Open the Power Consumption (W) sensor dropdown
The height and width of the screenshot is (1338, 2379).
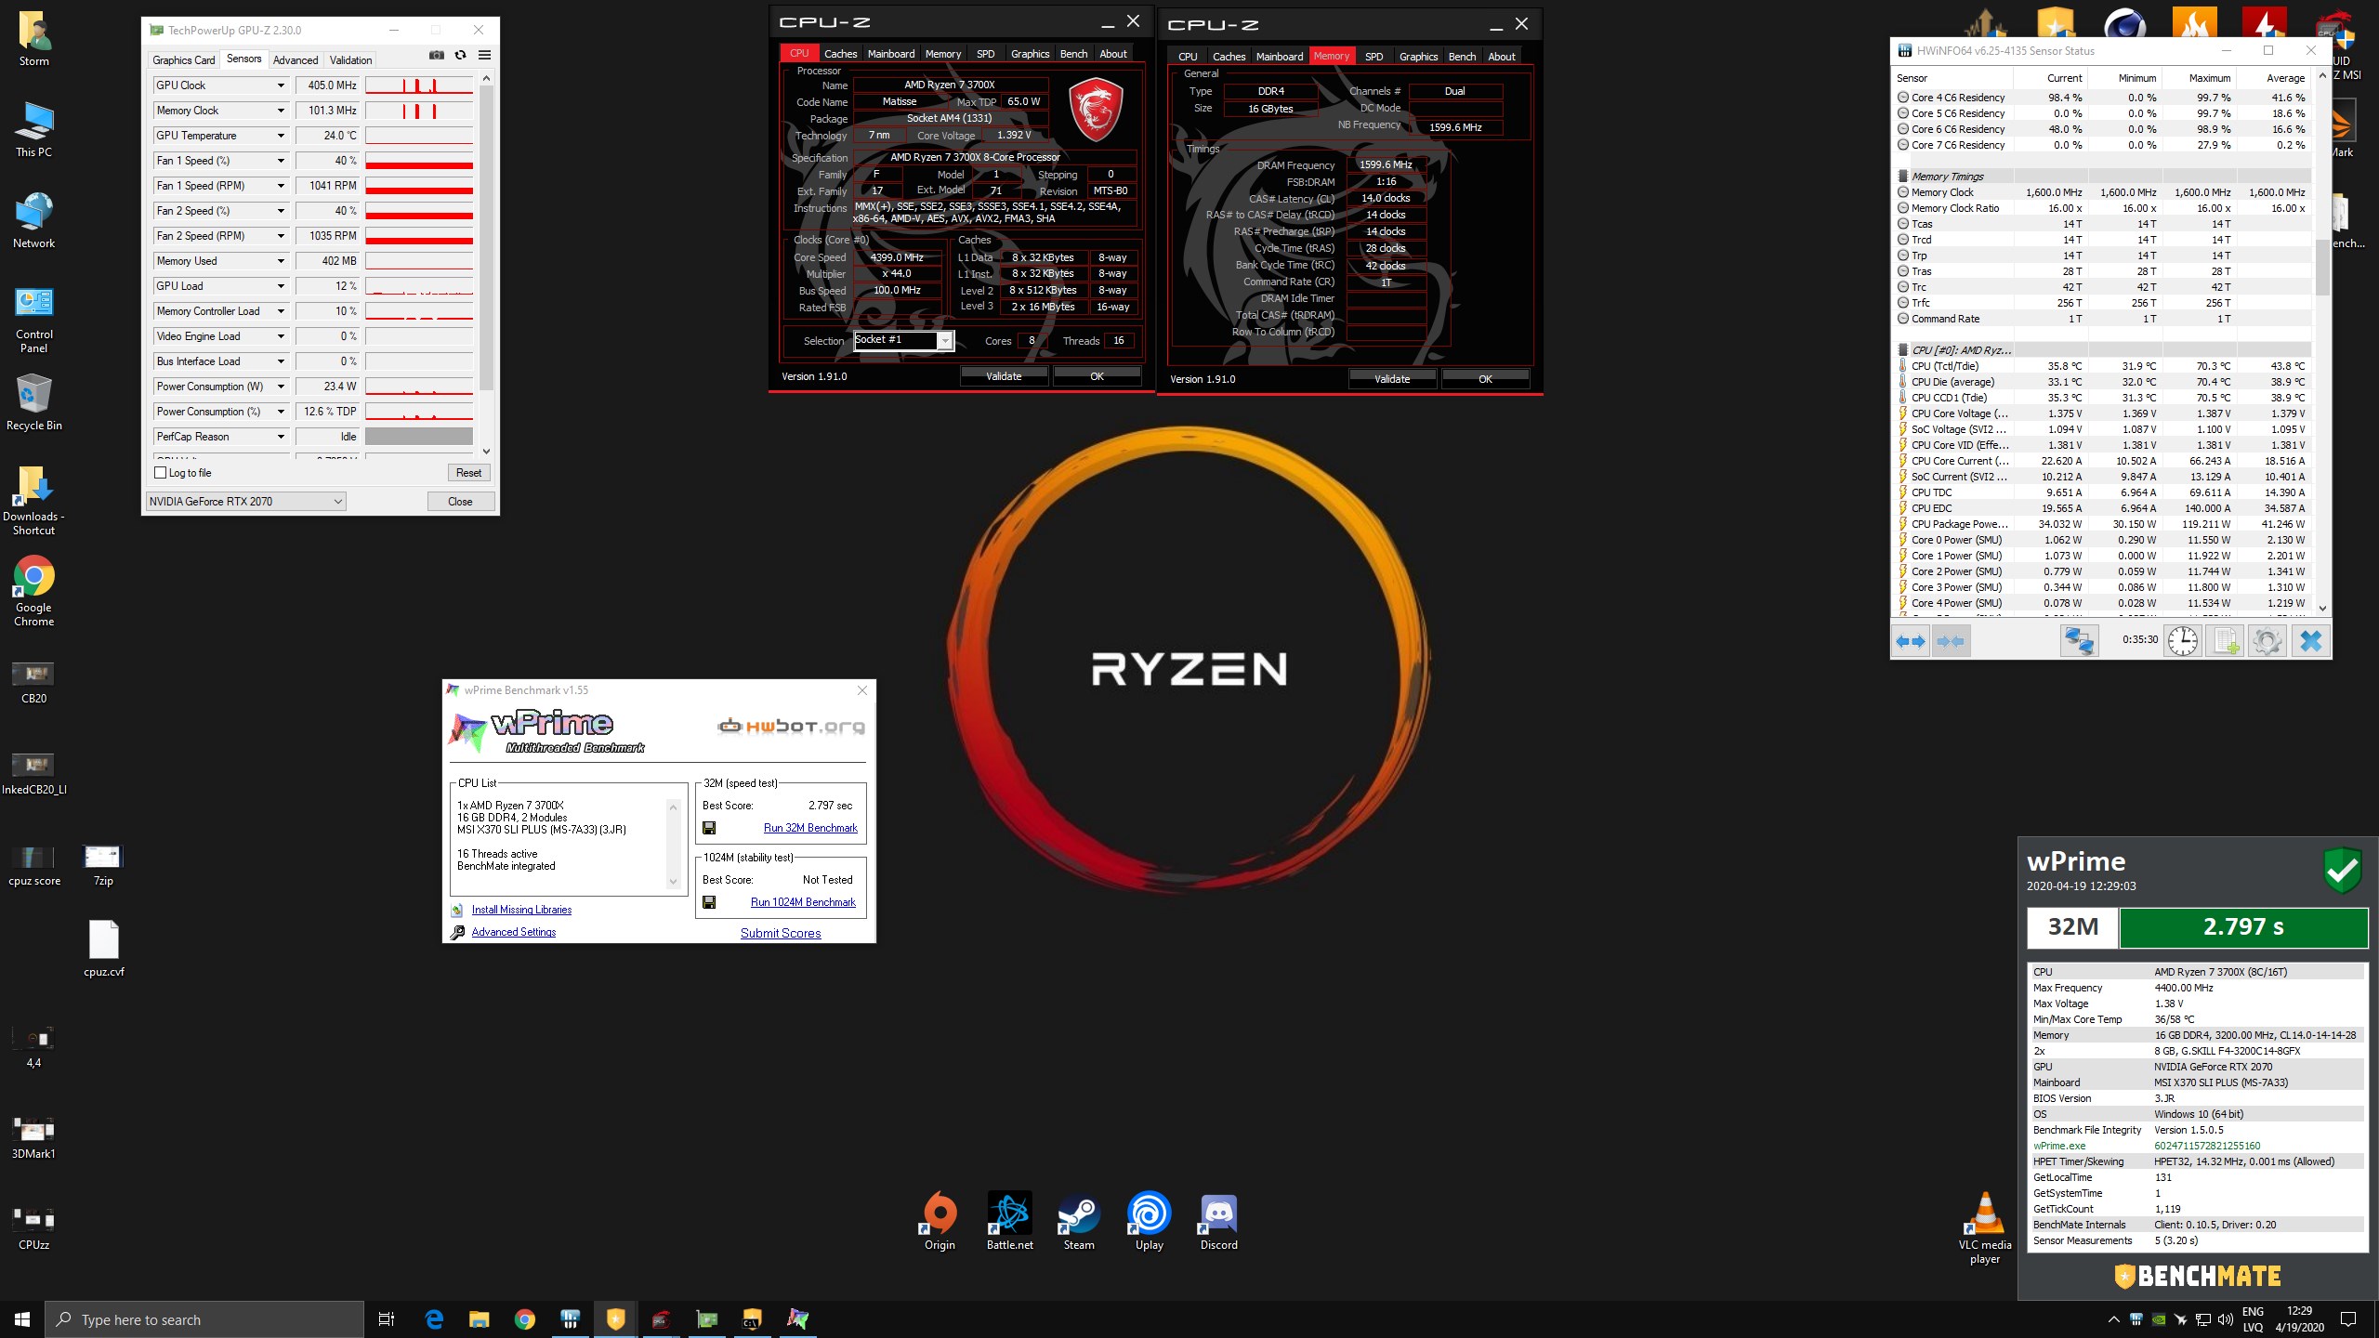click(281, 387)
